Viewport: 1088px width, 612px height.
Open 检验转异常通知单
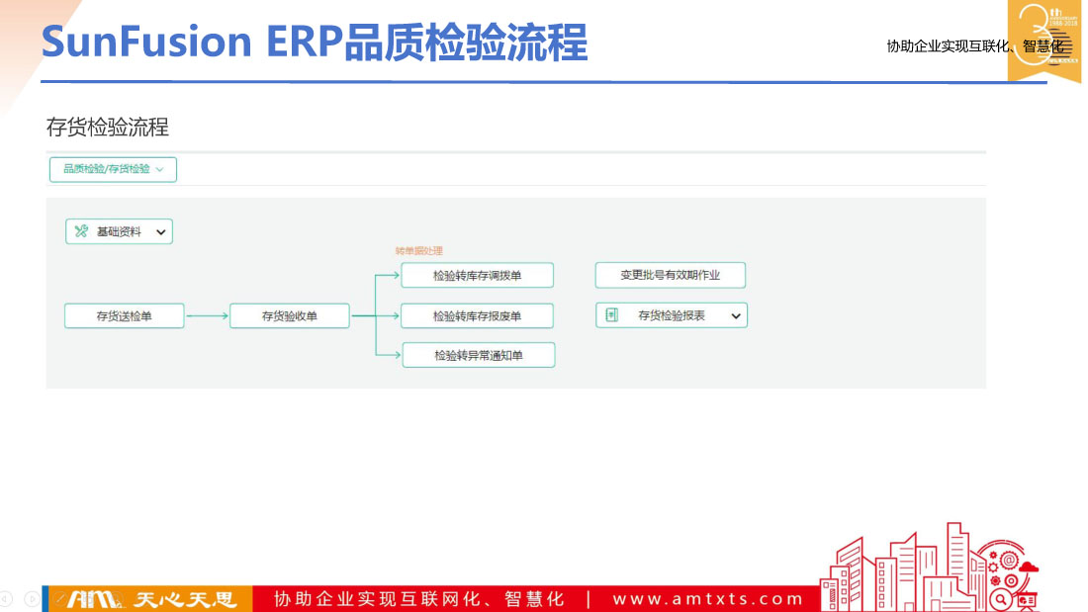(478, 355)
